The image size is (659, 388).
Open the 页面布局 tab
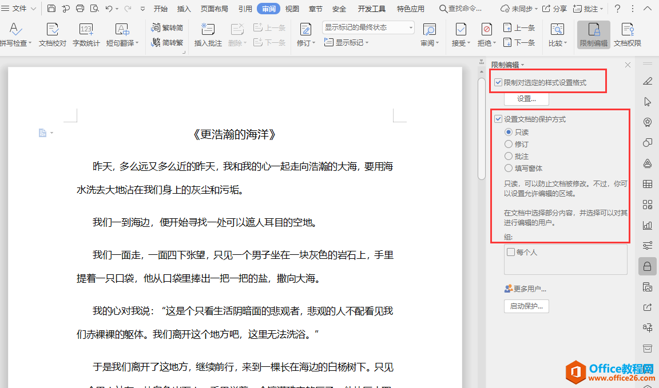[x=215, y=9]
